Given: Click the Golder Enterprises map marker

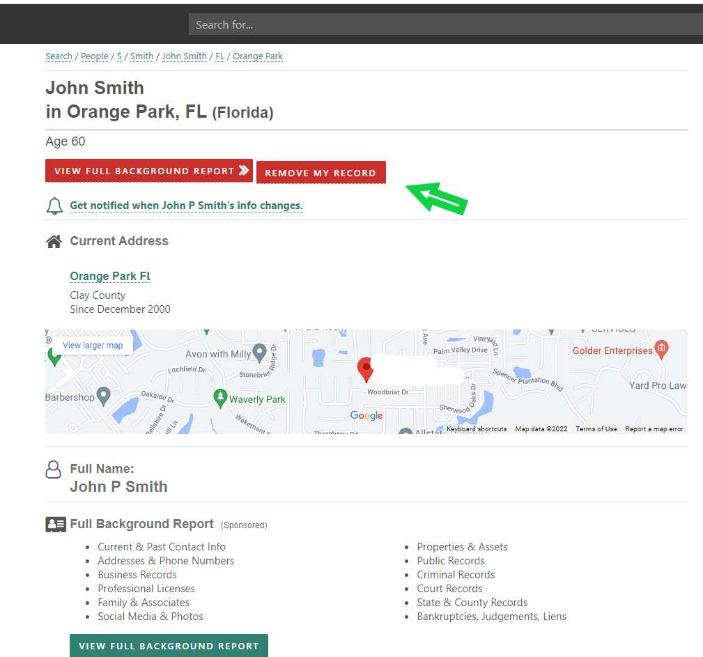Looking at the screenshot, I should (662, 348).
